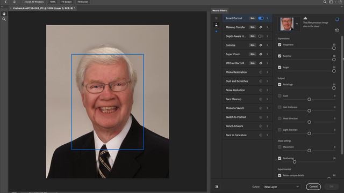The width and height of the screenshot is (344, 193).
Task: Click the Sketch to Portrait info icon
Action: (x=261, y=117)
